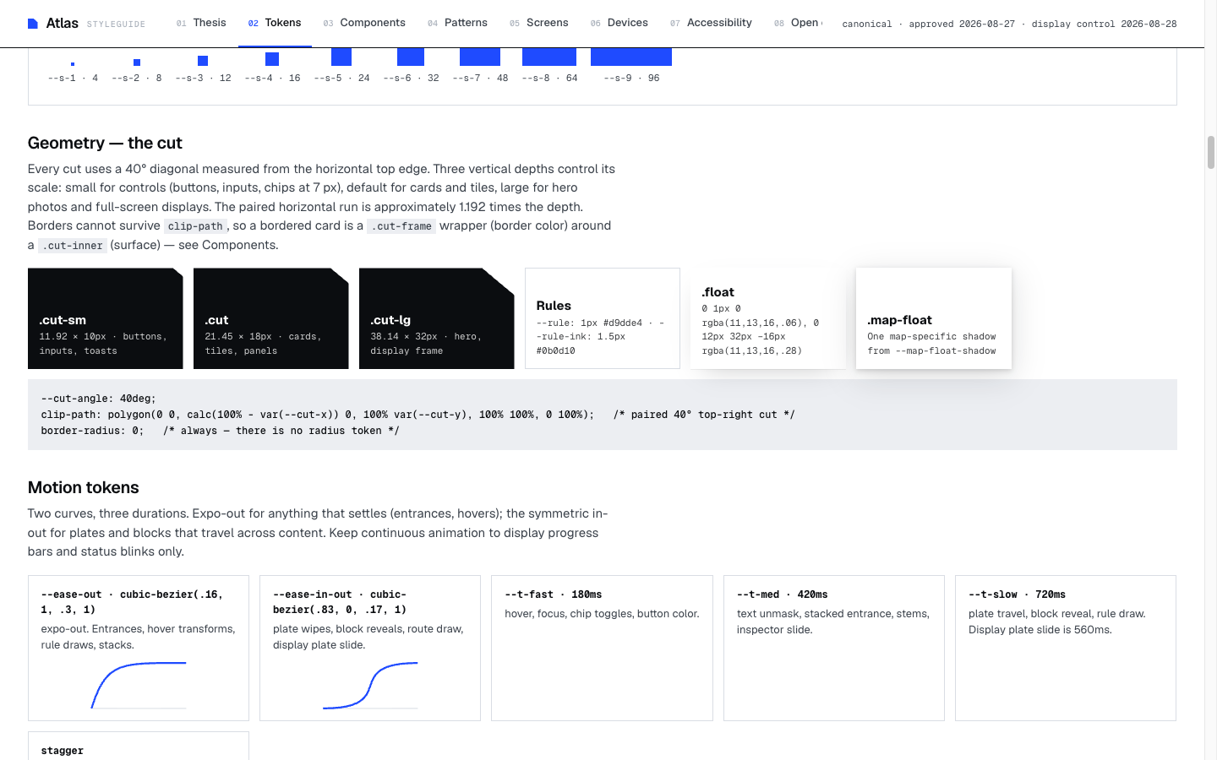
Task: Click the Atlas logo icon
Action: [33, 24]
